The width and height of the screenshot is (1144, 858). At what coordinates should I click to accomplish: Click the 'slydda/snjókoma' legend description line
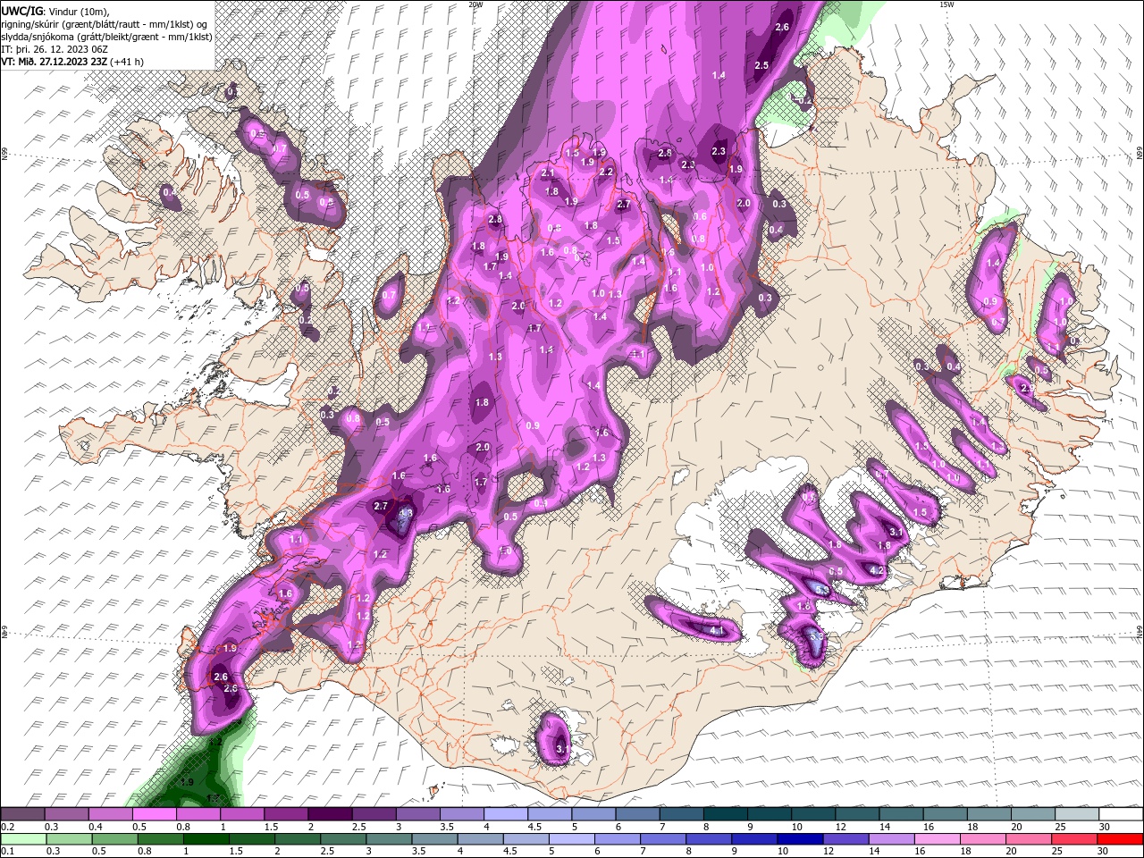click(x=105, y=37)
